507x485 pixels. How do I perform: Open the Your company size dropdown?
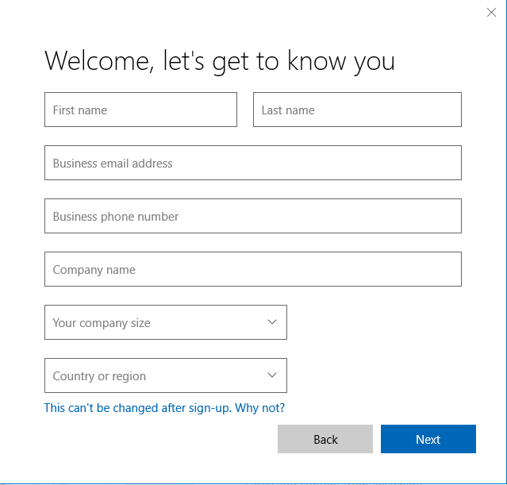click(x=166, y=322)
